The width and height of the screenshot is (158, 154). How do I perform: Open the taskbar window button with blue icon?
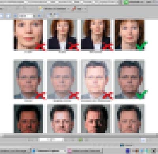[49, 151]
